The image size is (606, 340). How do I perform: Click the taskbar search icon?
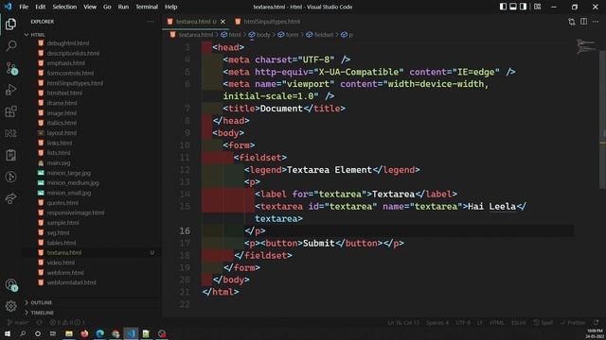click(23, 333)
